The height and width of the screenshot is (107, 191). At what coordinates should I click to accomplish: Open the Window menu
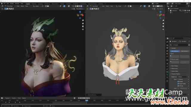[x=17, y=4]
